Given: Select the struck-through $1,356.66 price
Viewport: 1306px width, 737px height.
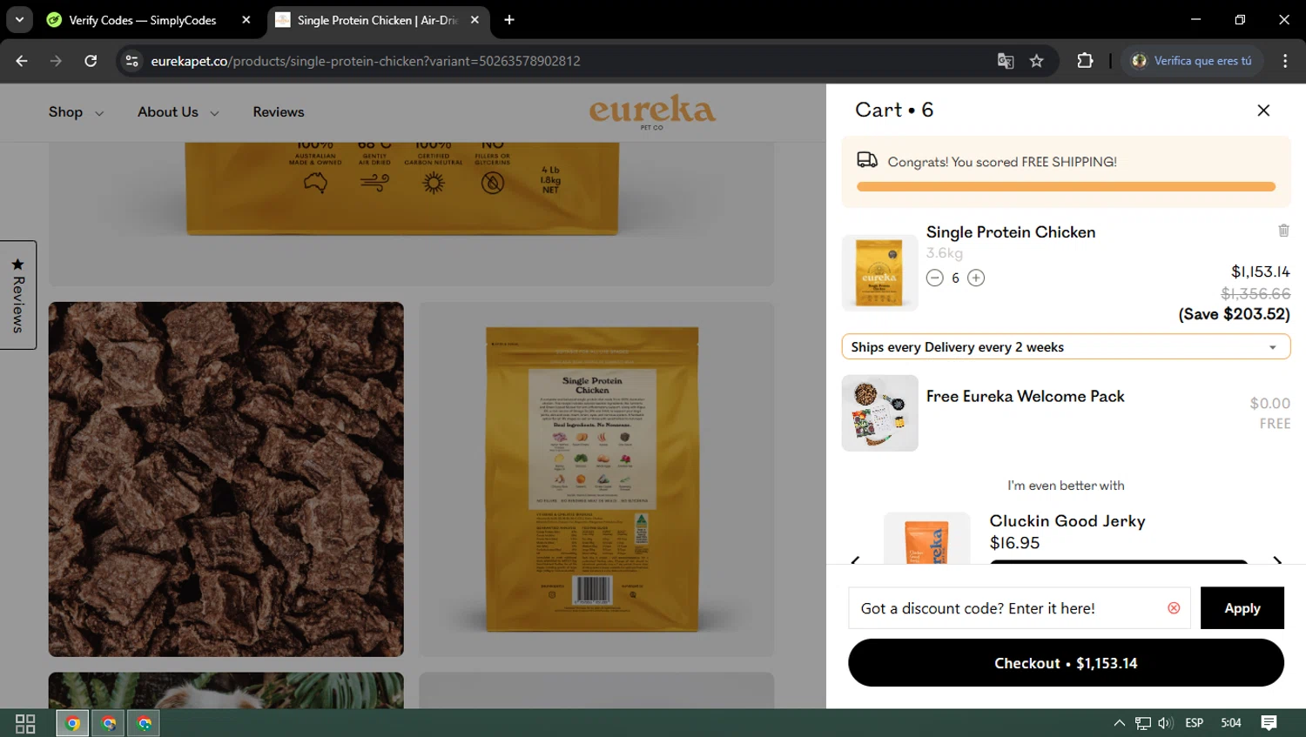Looking at the screenshot, I should (x=1256, y=294).
